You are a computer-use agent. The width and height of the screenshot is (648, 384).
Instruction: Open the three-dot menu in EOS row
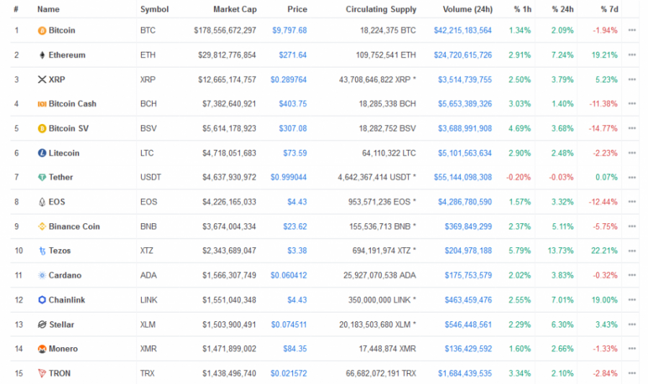[632, 202]
